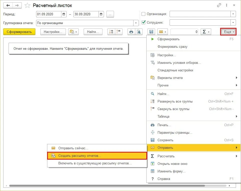The height and width of the screenshot is (191, 241).
Task: Select Найти... in the Еще menu
Action: [x=194, y=94]
